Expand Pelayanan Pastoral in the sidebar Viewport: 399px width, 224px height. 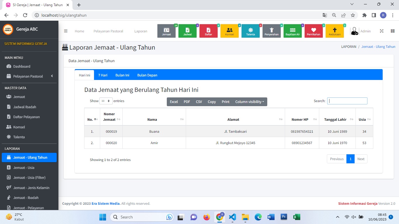click(x=29, y=76)
